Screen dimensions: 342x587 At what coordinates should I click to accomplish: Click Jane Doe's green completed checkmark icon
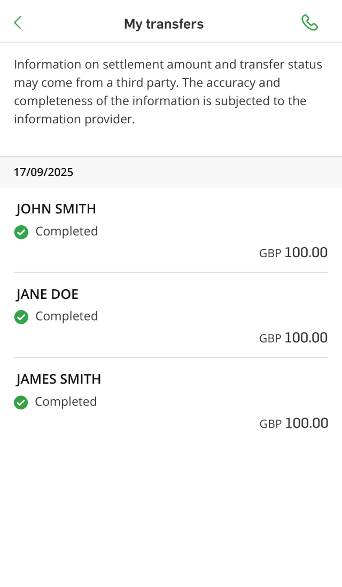click(21, 317)
